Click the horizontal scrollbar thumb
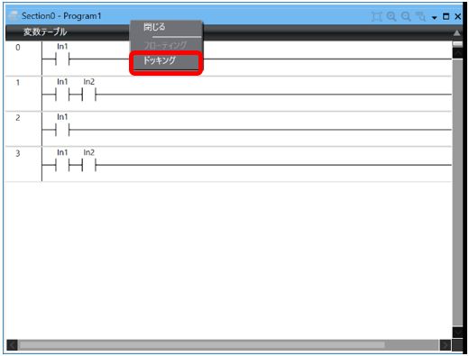Viewport: 469px width, 356px height. pos(202,345)
